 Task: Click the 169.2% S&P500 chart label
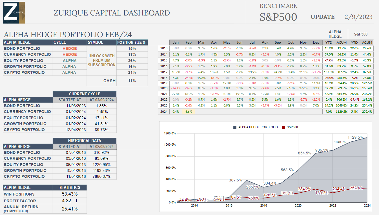pyautogui.click(x=322, y=193)
